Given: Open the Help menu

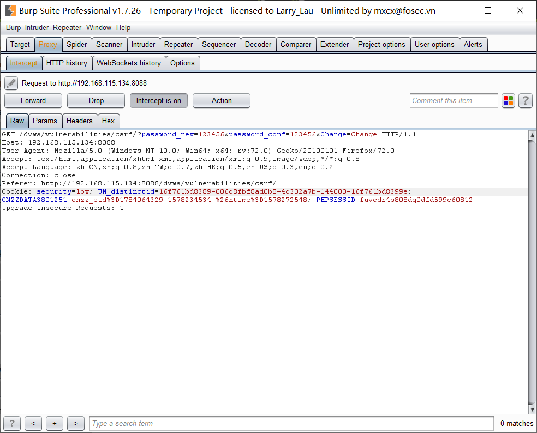Looking at the screenshot, I should 123,28.
